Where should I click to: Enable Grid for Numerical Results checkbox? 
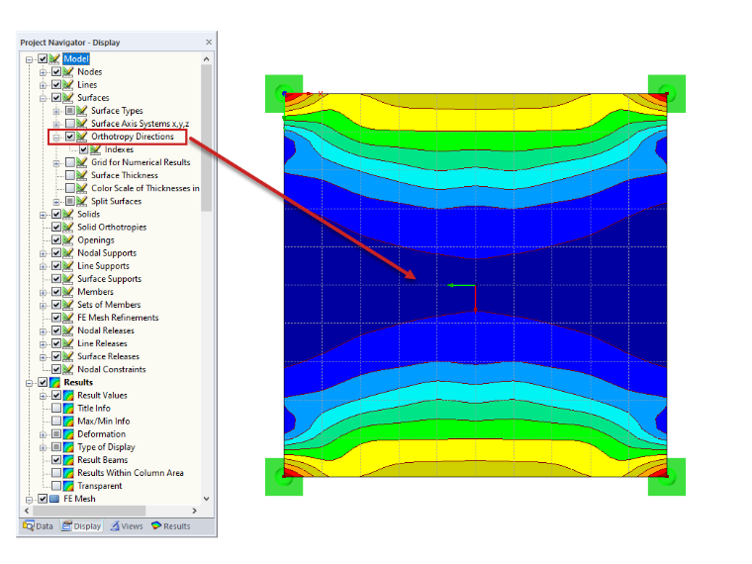point(70,162)
